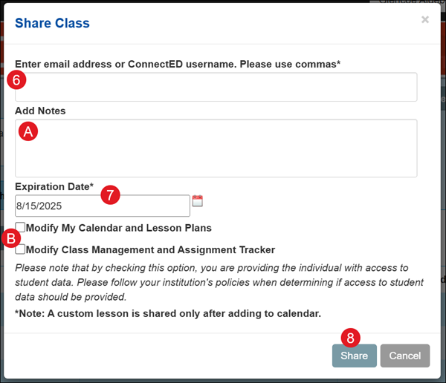Click the red number 8 marker
This screenshot has height=383, width=446.
click(349, 337)
